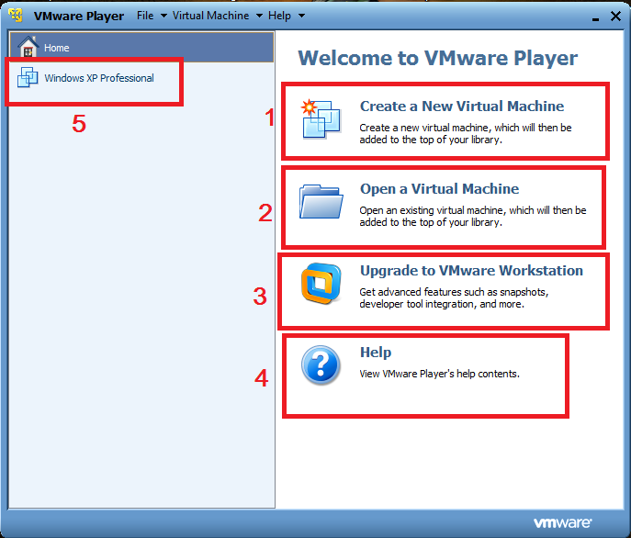The image size is (631, 538).
Task: Click Upgrade to VMware Workstation heading
Action: pyautogui.click(x=471, y=271)
